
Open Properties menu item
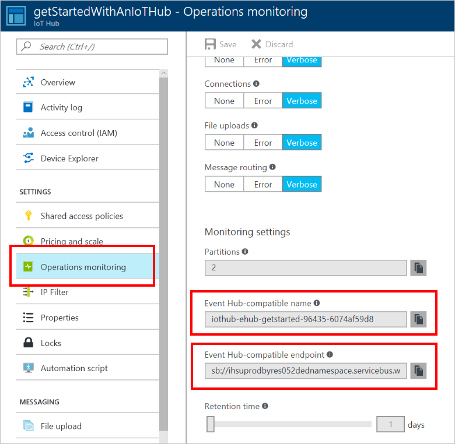coord(87,318)
